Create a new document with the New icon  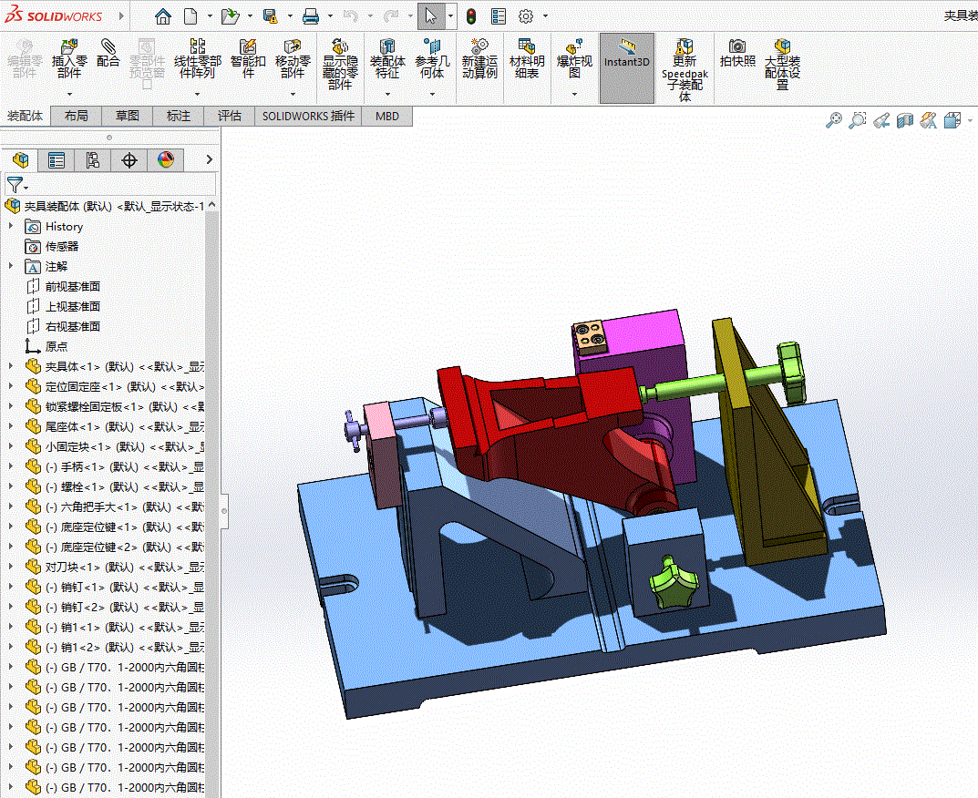(190, 16)
